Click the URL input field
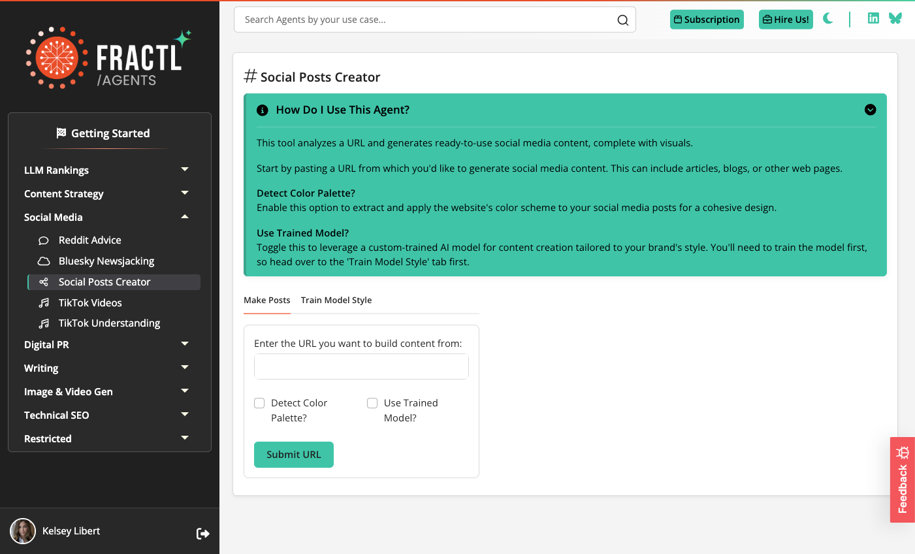 [361, 367]
